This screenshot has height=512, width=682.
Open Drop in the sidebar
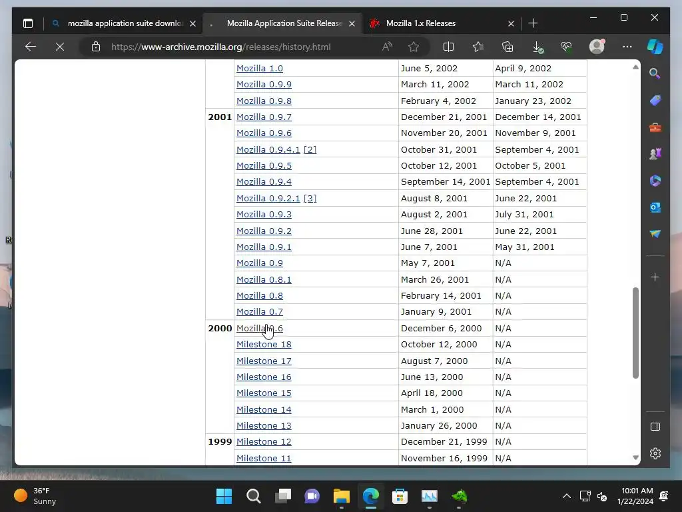click(x=655, y=234)
